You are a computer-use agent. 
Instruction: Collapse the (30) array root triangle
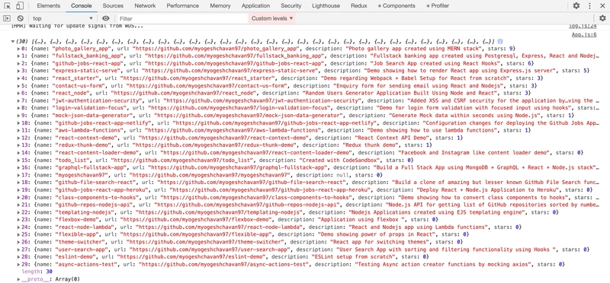(x=13, y=42)
